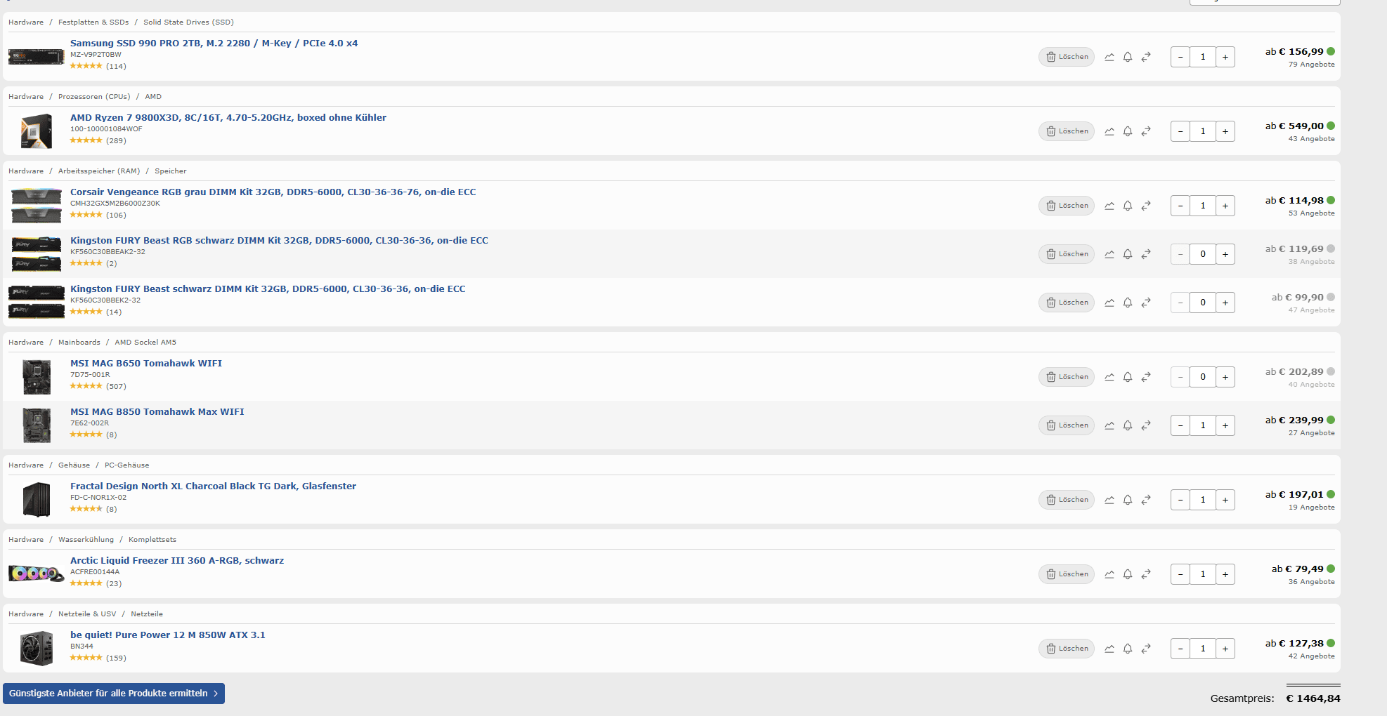The height and width of the screenshot is (716, 1387).
Task: Increase quantity of AMD Ryzen 7 9800X3D
Action: [x=1225, y=131]
